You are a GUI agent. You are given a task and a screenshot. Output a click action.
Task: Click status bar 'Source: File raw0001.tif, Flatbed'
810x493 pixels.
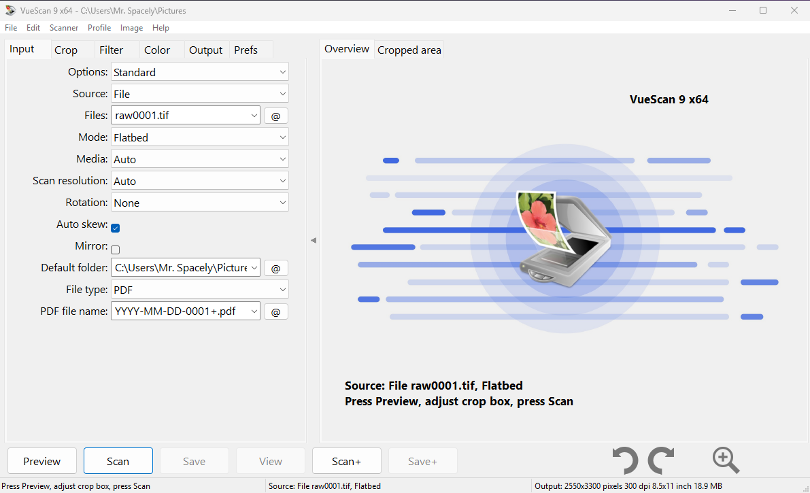tap(324, 486)
